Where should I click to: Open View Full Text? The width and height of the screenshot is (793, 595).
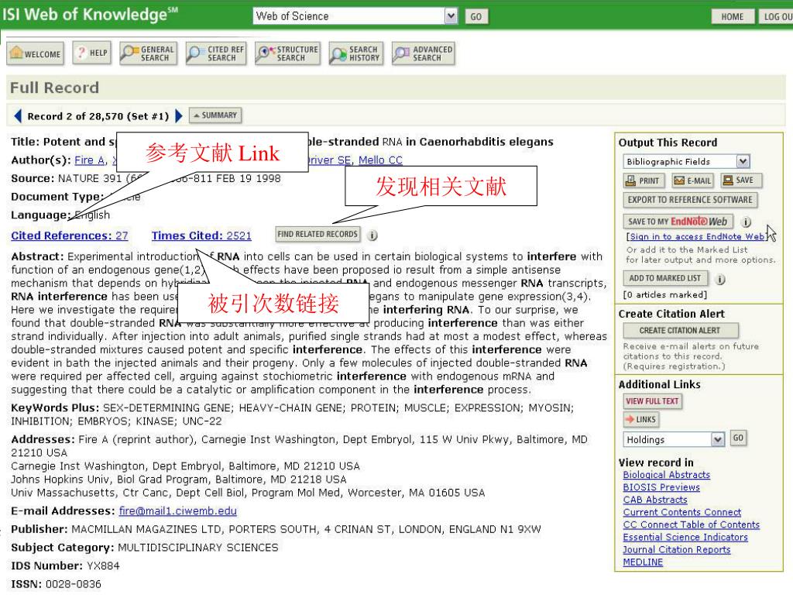[x=652, y=401]
